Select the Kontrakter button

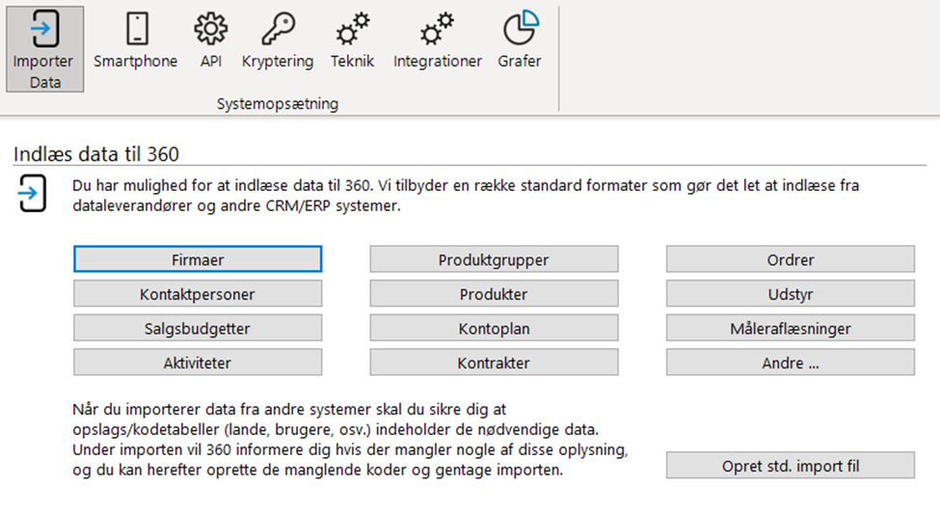click(x=494, y=362)
